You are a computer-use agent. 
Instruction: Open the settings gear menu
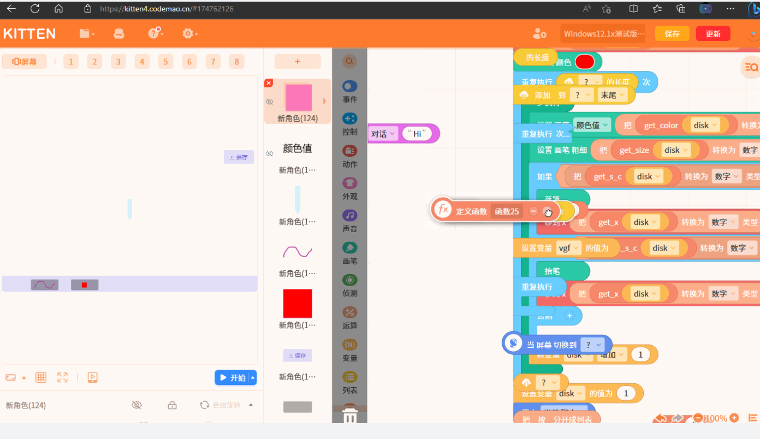tap(190, 34)
